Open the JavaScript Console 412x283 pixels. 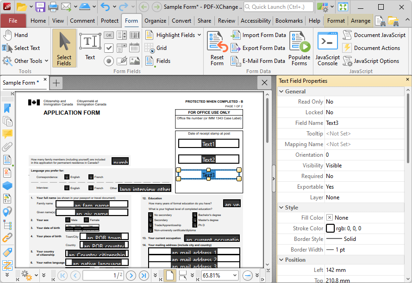pos(327,48)
